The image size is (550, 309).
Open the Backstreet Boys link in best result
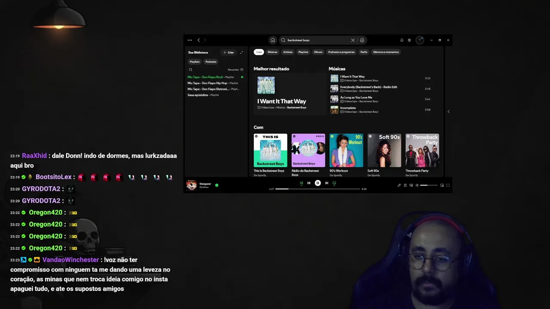click(x=296, y=108)
